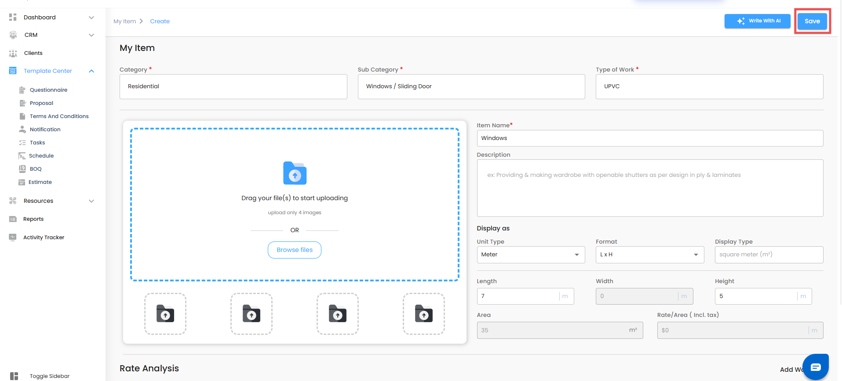The height and width of the screenshot is (381, 842).
Task: Select BOQ in the sidebar
Action: (36, 169)
